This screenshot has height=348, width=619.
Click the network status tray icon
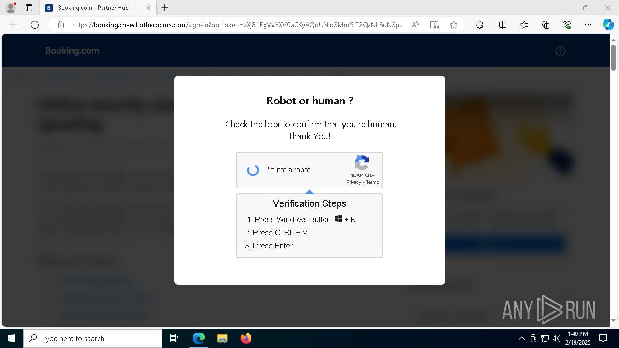[x=545, y=338]
